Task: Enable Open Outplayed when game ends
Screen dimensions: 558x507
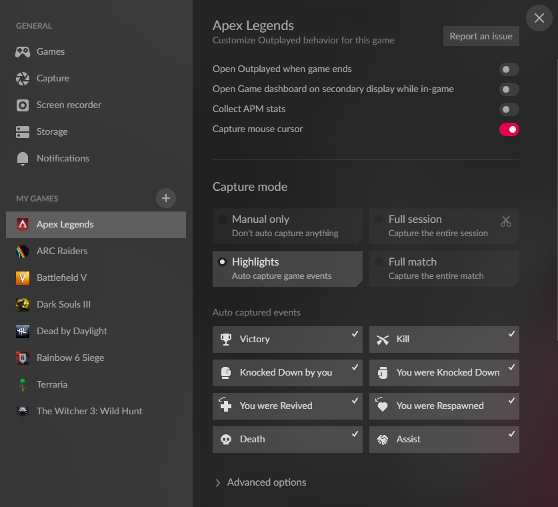Action: 509,69
